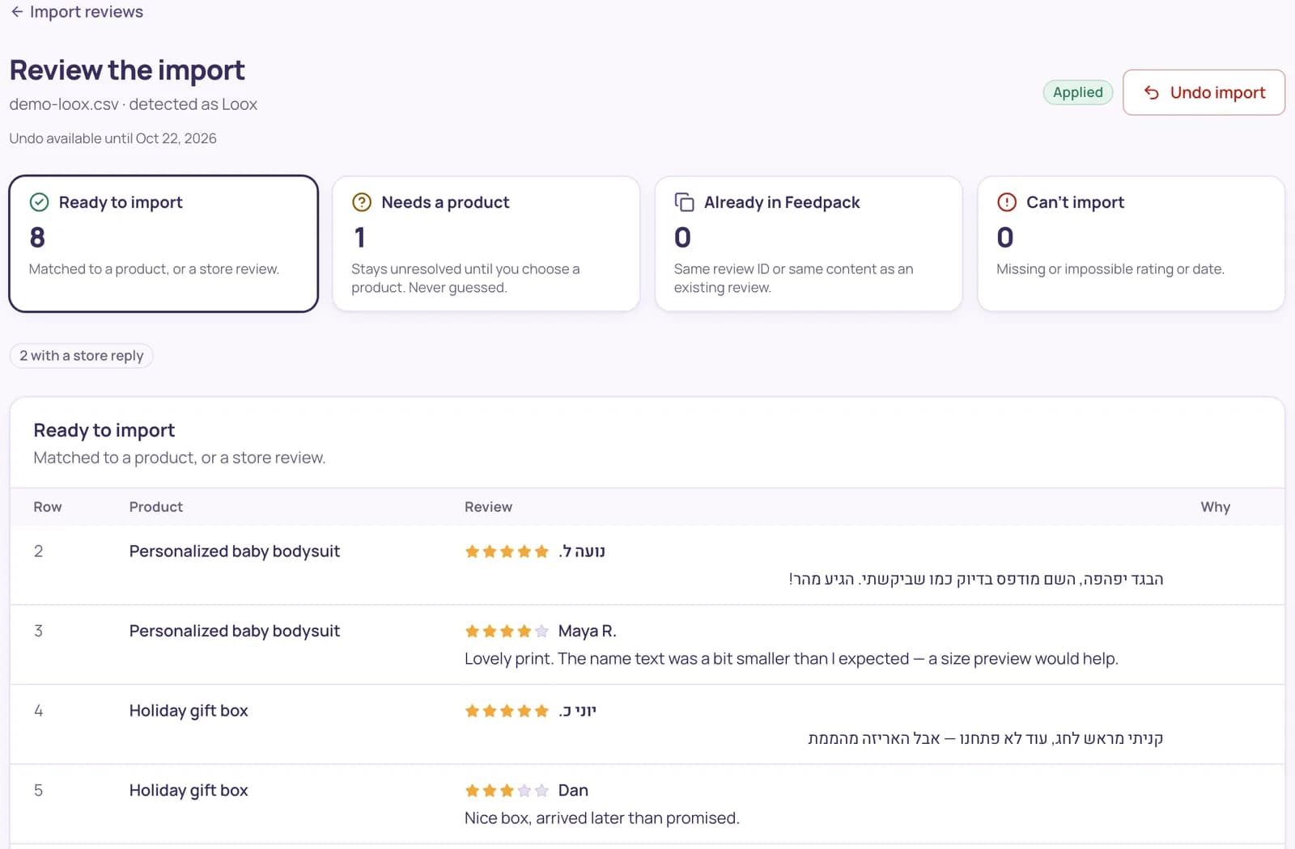The height and width of the screenshot is (849, 1295).
Task: Click the Row column header
Action: tap(48, 507)
